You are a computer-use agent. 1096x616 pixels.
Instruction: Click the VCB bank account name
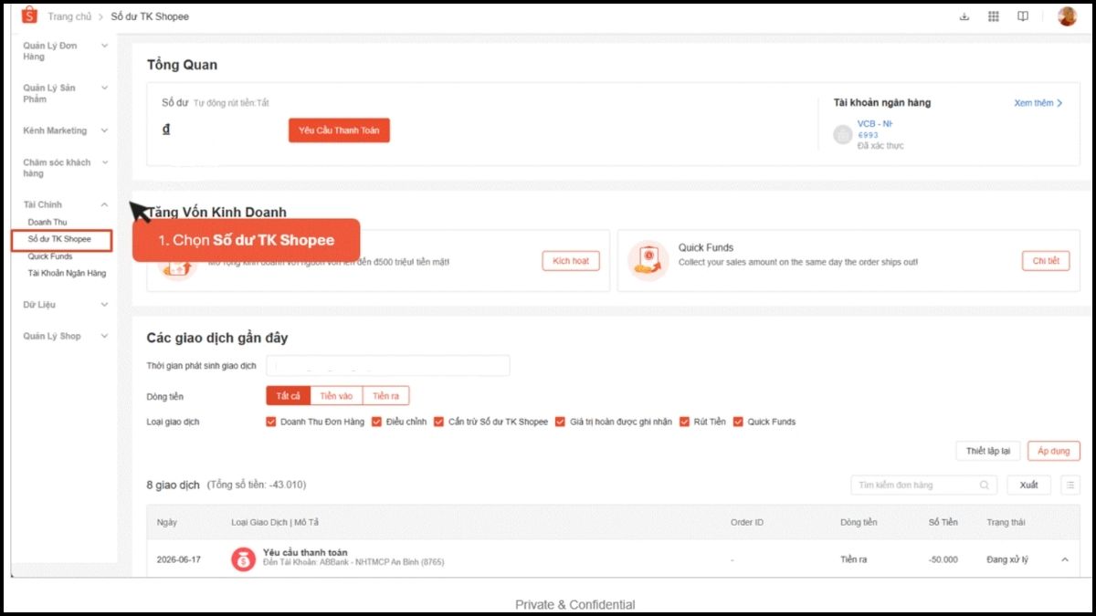pyautogui.click(x=874, y=124)
